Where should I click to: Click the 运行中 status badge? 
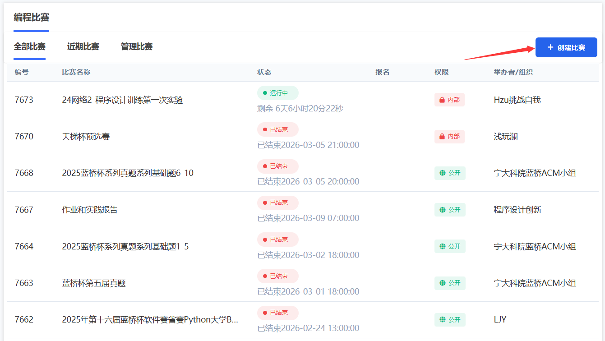[278, 93]
